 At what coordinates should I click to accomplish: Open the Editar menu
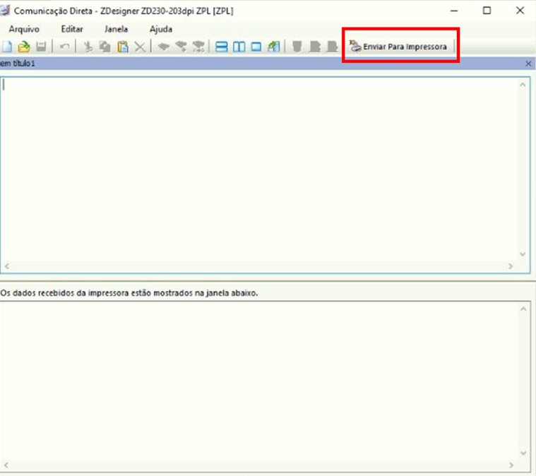click(x=72, y=29)
